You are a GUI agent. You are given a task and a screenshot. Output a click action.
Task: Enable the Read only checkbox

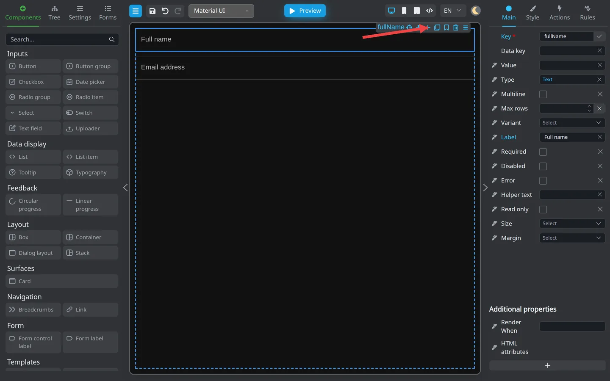pos(543,210)
